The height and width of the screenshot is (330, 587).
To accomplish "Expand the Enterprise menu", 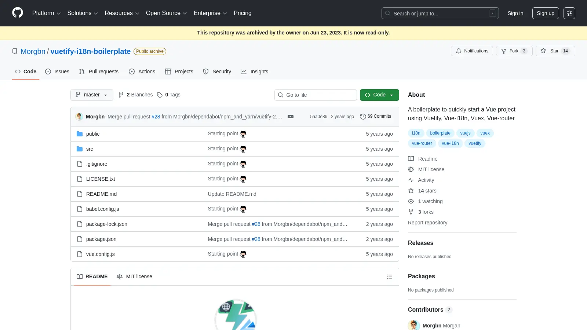I will tap(210, 13).
